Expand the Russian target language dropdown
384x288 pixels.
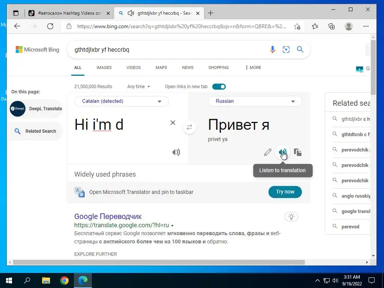coord(255,101)
